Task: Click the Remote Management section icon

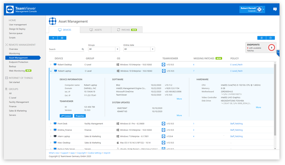Action: [x=6, y=45]
